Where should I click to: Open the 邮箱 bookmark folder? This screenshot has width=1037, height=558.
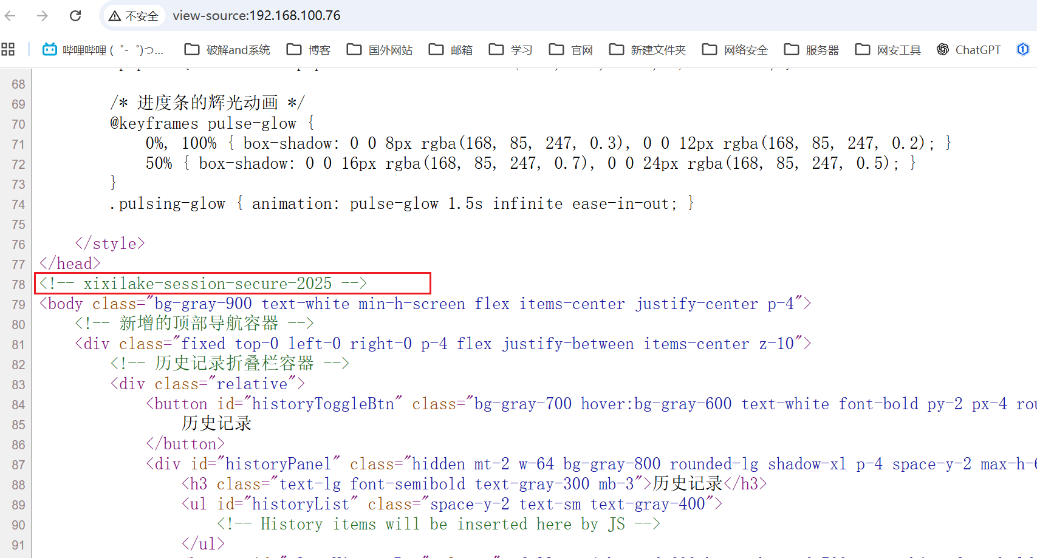click(x=451, y=50)
